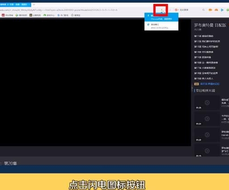Click the VIP badge beside episode 20
229x190 pixels.
tap(196, 84)
